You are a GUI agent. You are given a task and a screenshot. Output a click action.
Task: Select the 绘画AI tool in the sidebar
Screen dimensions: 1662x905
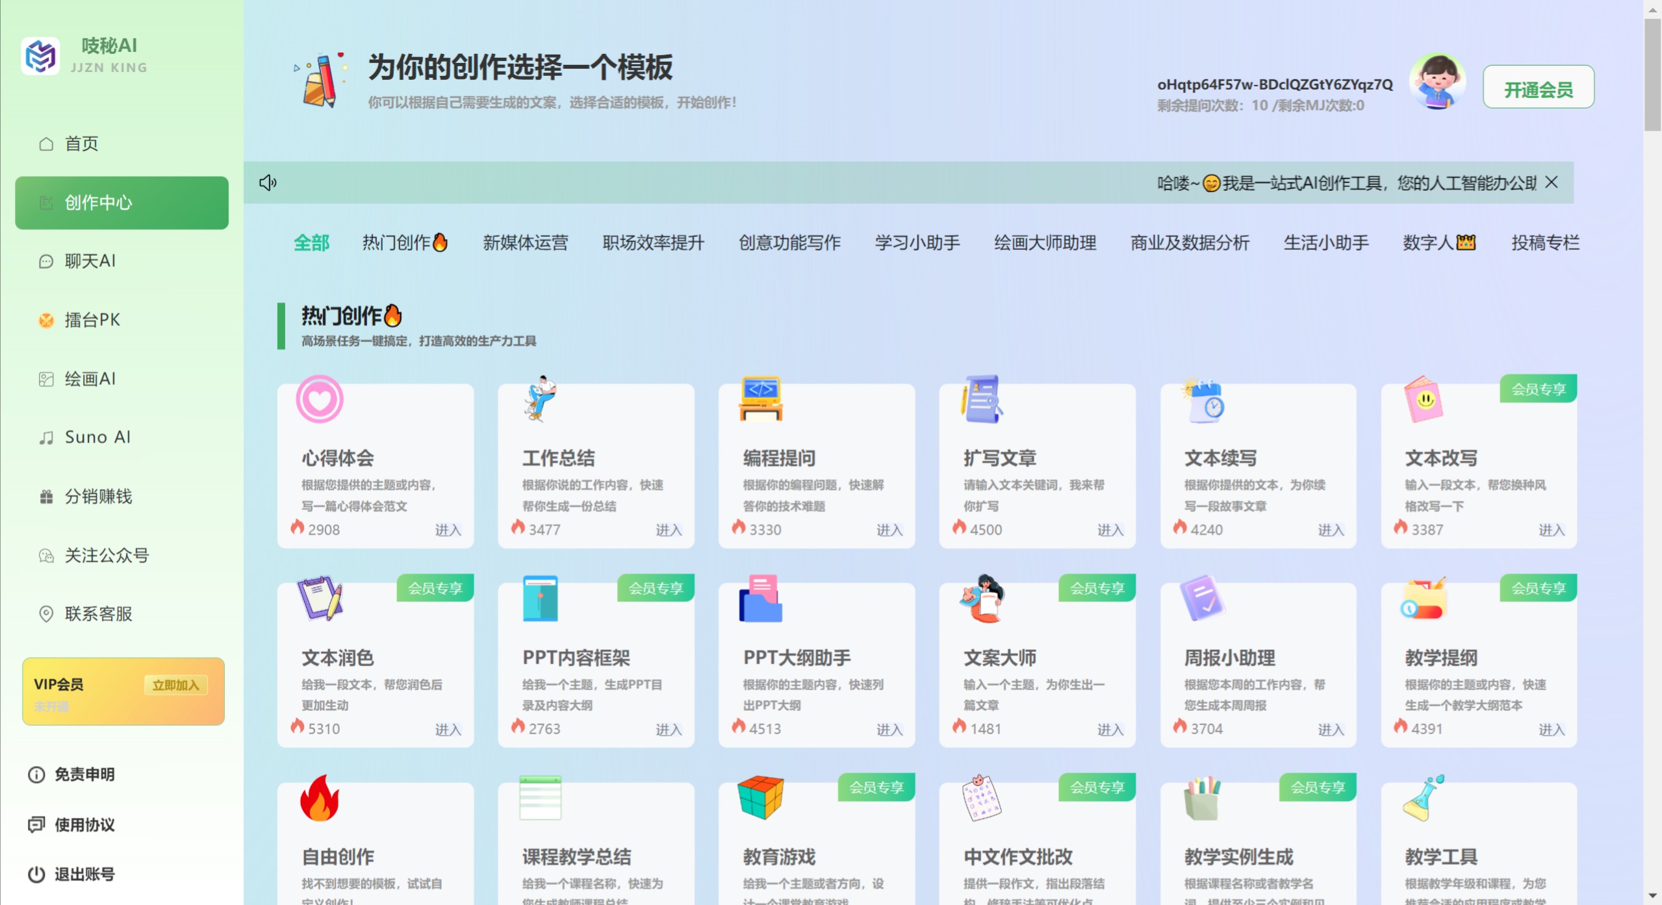tap(90, 378)
